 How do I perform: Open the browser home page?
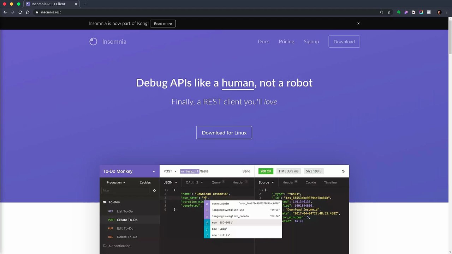tap(28, 12)
